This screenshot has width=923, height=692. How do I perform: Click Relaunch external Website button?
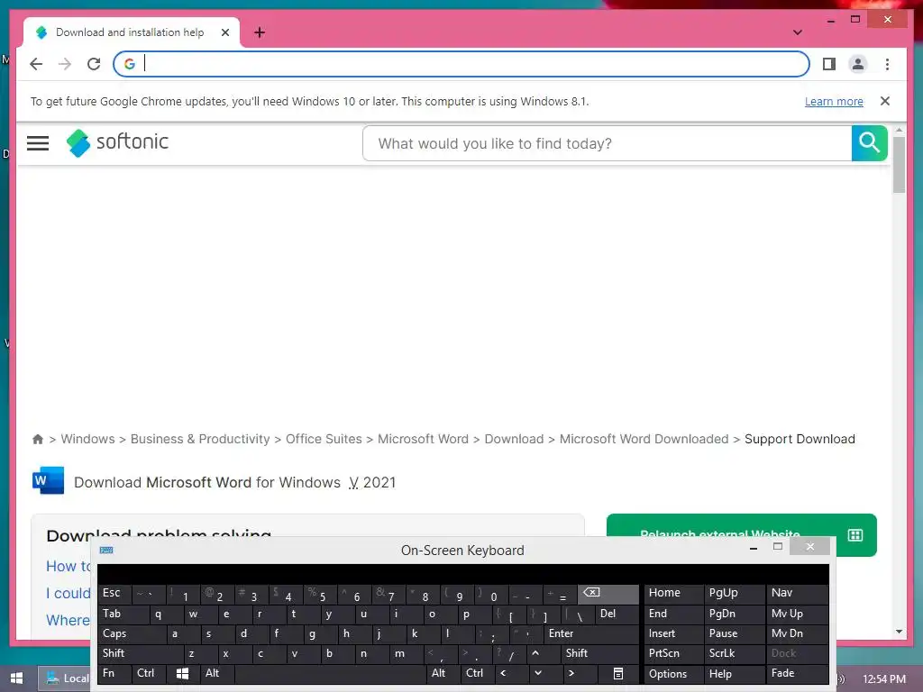(x=741, y=525)
